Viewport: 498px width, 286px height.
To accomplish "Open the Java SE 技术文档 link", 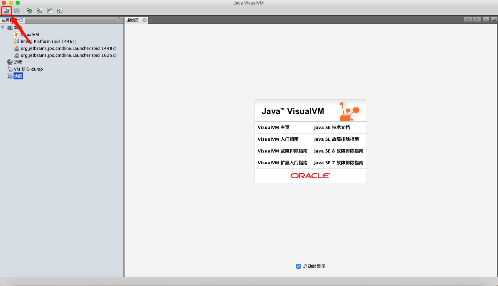I will pyautogui.click(x=332, y=127).
